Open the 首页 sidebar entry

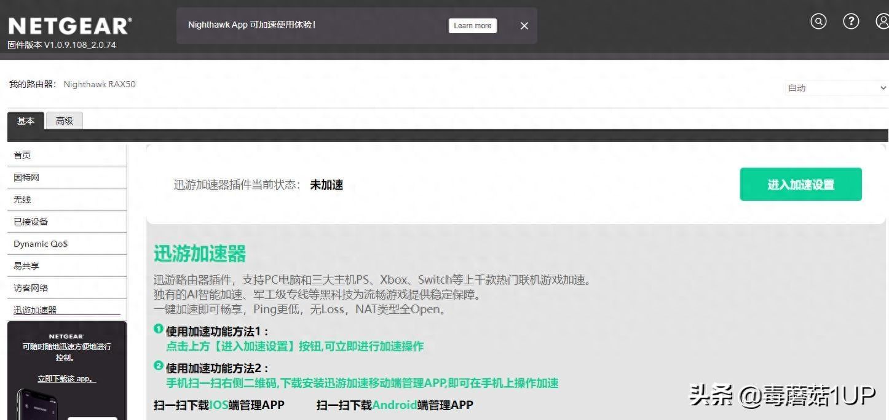22,155
